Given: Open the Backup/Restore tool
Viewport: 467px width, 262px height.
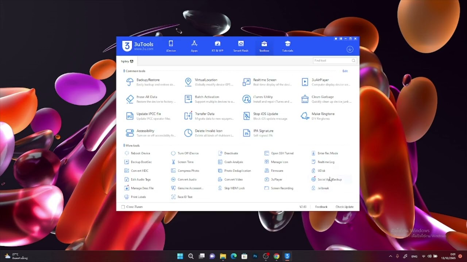Looking at the screenshot, I should (x=150, y=82).
